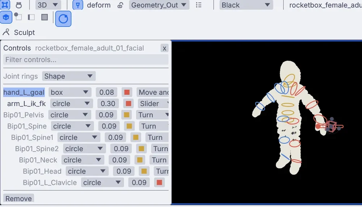Open the Black background color dropdown
362x207 pixels.
pos(246,5)
